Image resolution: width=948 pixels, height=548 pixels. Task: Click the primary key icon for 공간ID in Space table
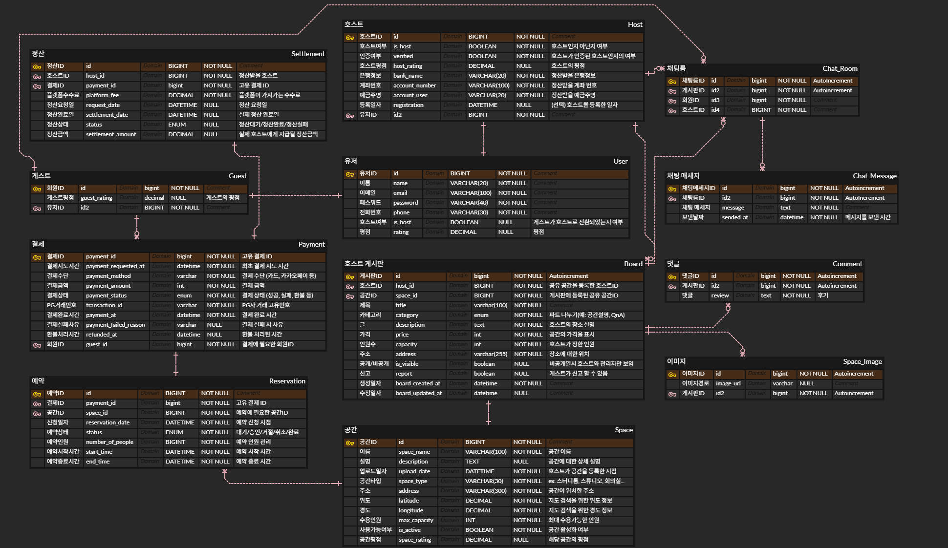pyautogui.click(x=350, y=443)
